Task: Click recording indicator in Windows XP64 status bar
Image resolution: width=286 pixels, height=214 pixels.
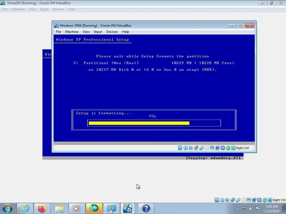Action: pyautogui.click(x=217, y=148)
